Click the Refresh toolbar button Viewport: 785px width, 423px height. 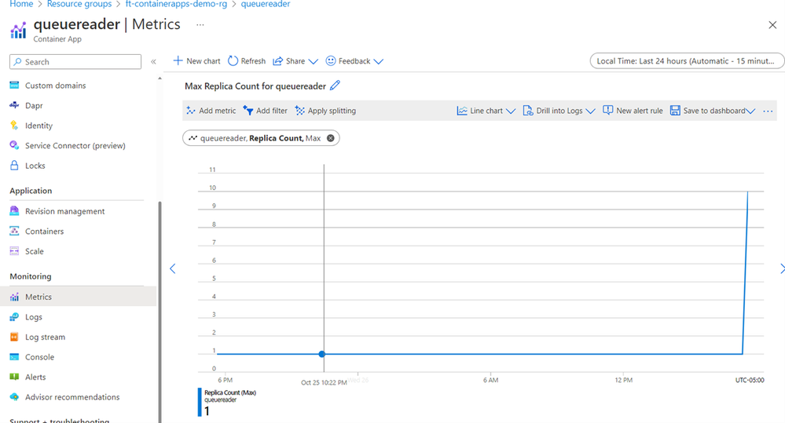(247, 61)
